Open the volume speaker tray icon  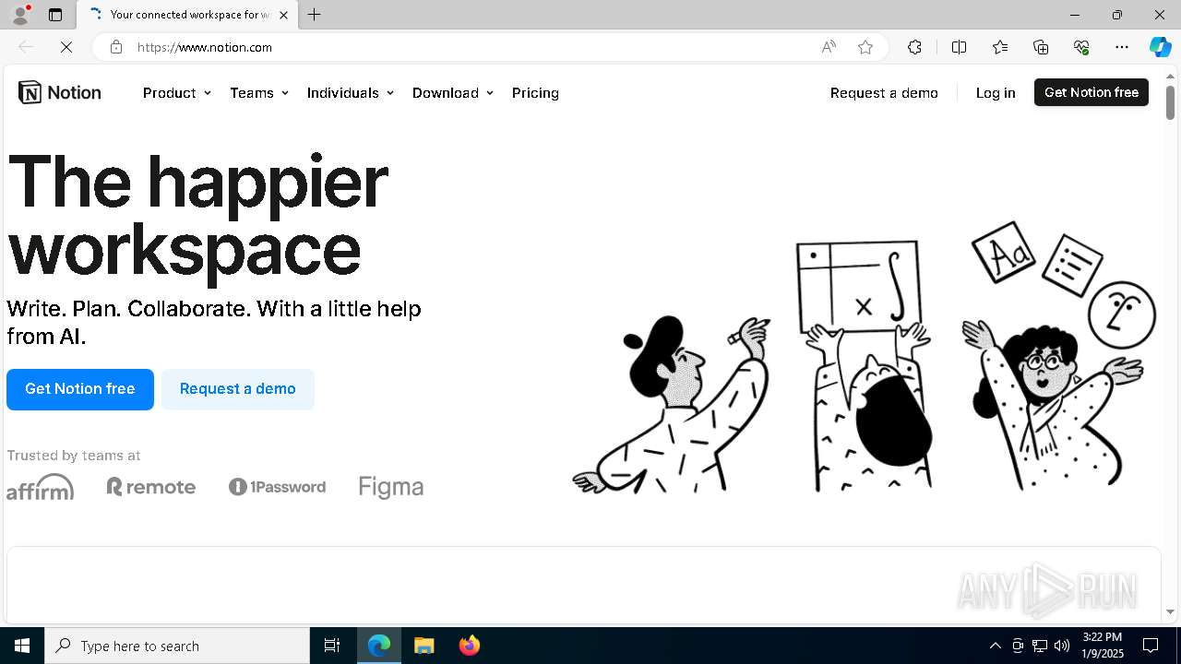click(1062, 646)
